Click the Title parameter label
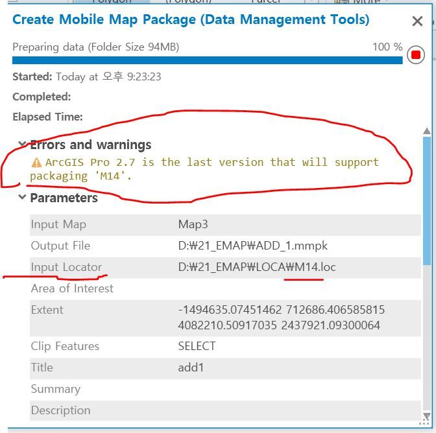Image resolution: width=436 pixels, height=433 pixels. point(42,368)
